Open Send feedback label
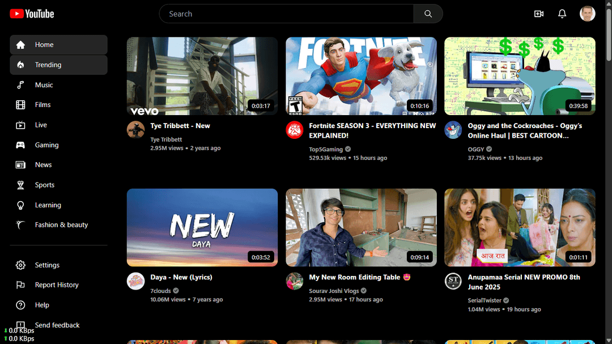The width and height of the screenshot is (612, 344). pos(57,325)
